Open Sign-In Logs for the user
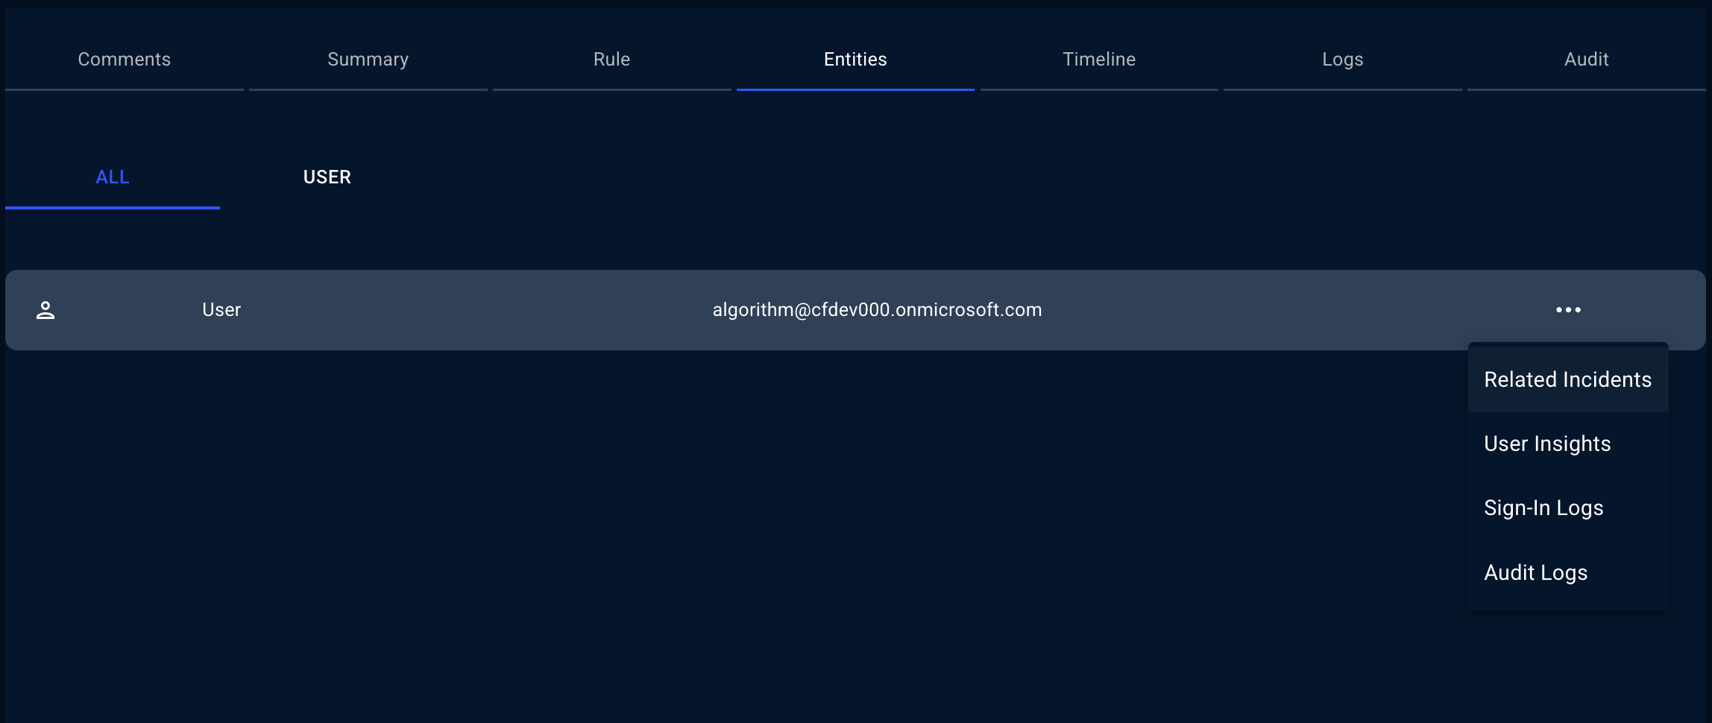The height and width of the screenshot is (723, 1712). pyautogui.click(x=1543, y=508)
